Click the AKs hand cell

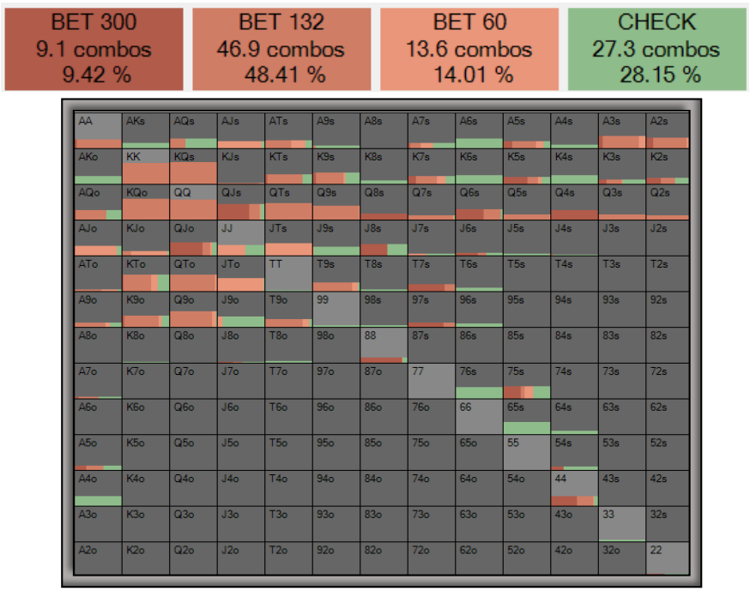pyautogui.click(x=146, y=130)
